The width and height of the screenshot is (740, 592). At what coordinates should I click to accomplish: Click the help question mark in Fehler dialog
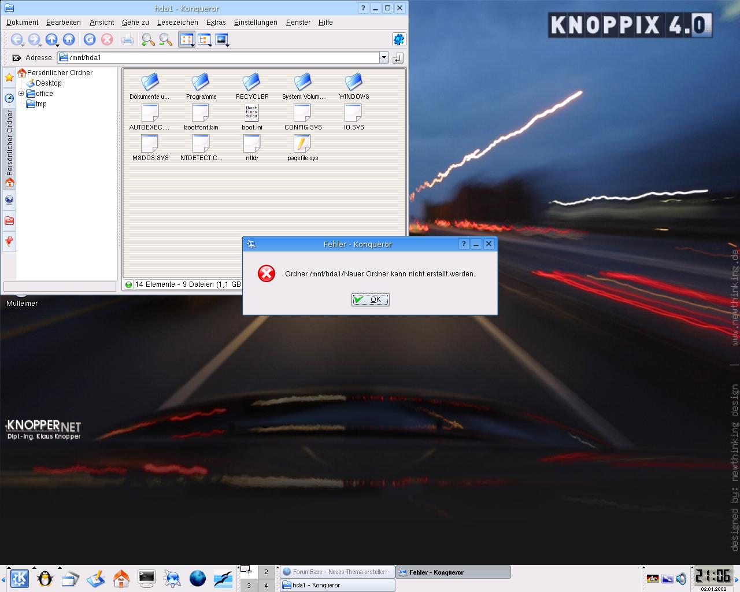(x=464, y=244)
